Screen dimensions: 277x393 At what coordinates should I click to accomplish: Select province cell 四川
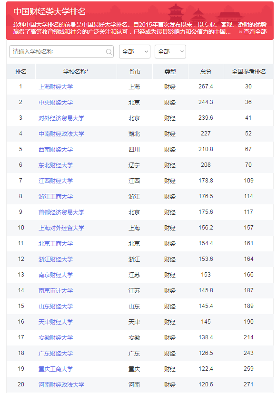tap(134, 149)
